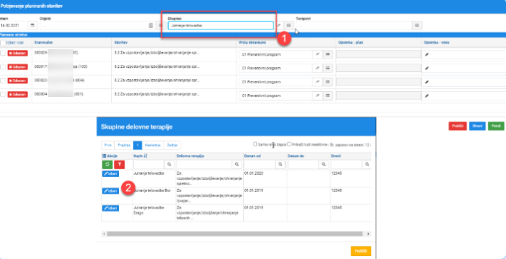The width and height of the screenshot is (506, 259).
Task: Open Vrsta obravnave list in row 080829
Action: (328, 54)
